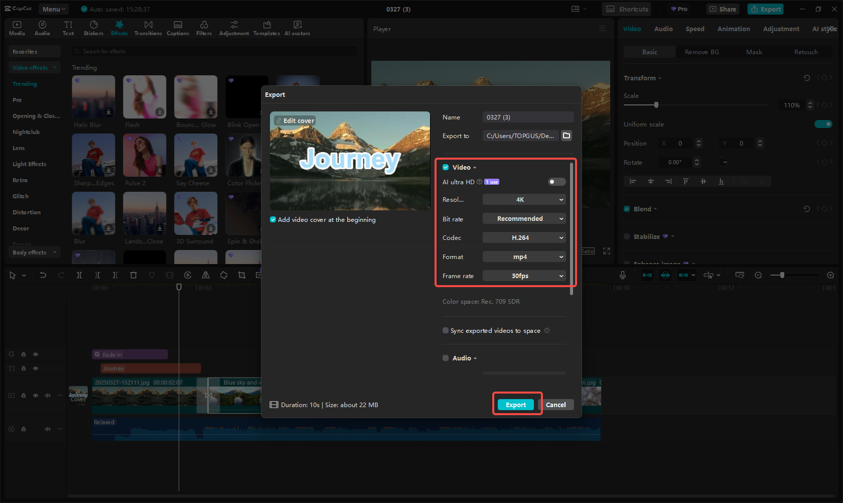
Task: Select the Mirror icon above the timeline
Action: click(206, 275)
